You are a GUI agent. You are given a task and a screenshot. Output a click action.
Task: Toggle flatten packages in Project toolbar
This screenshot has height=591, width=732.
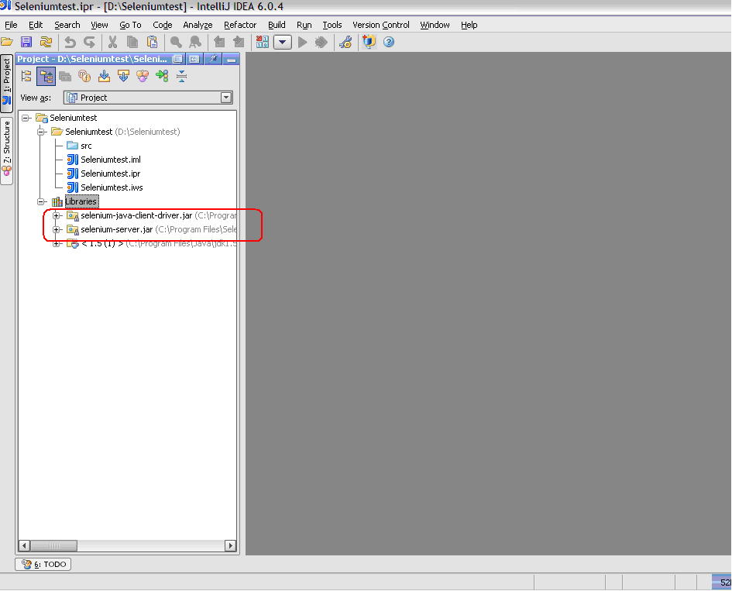[x=26, y=76]
